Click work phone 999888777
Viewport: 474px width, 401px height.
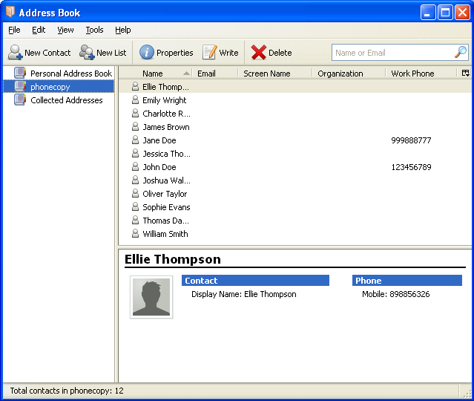[411, 140]
